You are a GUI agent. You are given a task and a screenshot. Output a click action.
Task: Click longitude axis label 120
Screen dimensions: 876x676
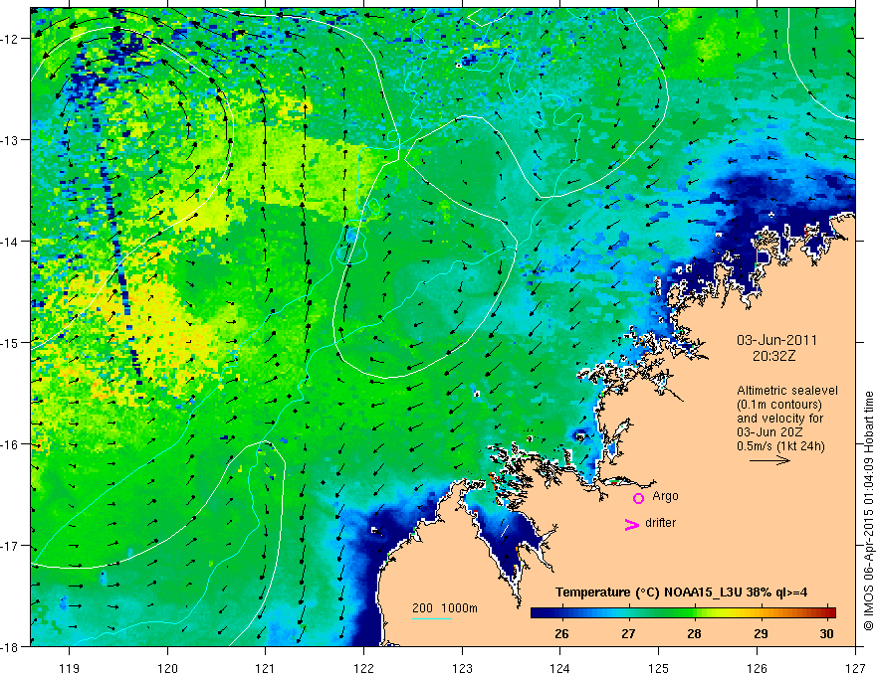(x=167, y=668)
